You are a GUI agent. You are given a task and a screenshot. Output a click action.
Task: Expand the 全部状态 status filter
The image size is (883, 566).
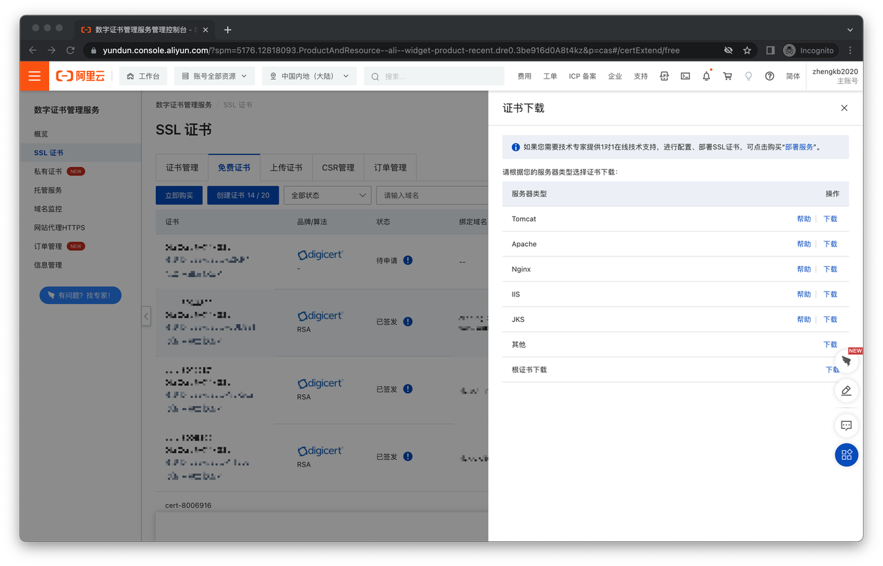[327, 195]
